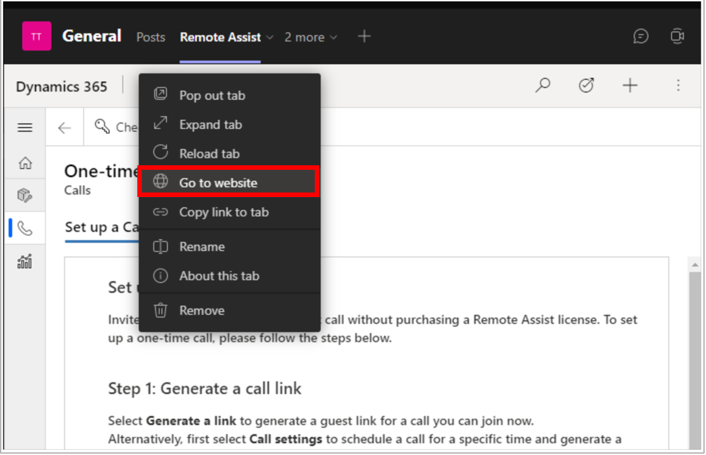Switch to the Posts tab
706x455 pixels.
151,37
